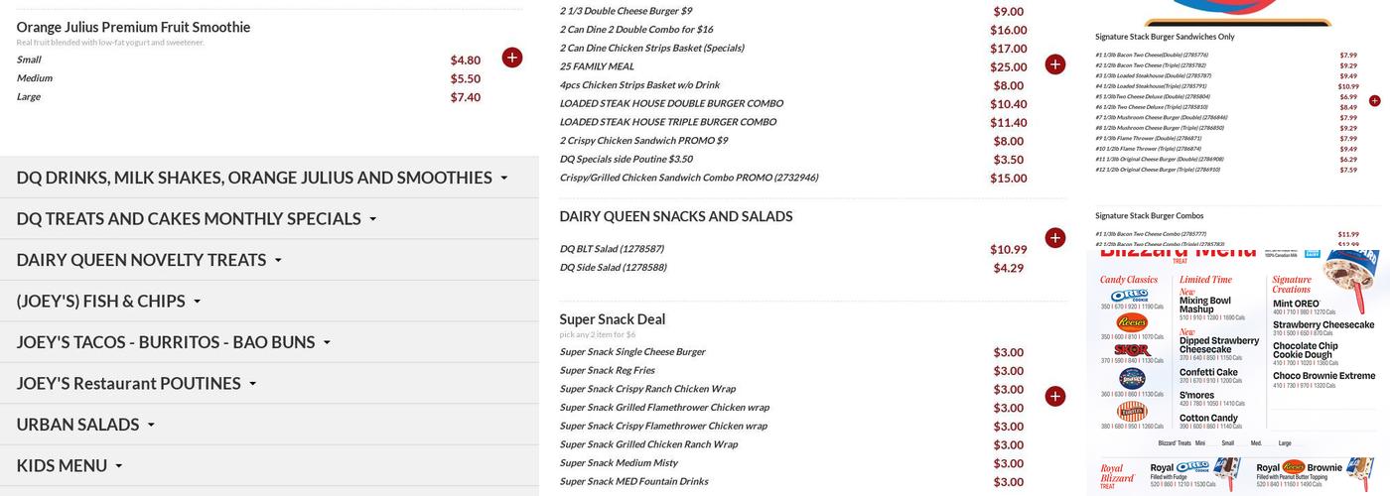1390x496 pixels.
Task: Expand DQ Treats and Cakes Monthly Specials
Action: pyautogui.click(x=197, y=219)
